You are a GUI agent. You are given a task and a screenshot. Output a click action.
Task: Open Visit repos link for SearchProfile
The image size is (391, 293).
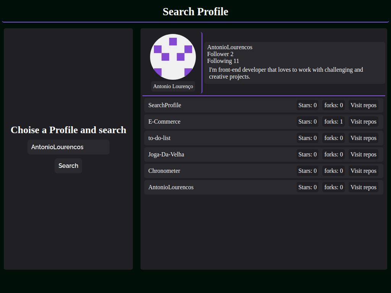coord(364,105)
